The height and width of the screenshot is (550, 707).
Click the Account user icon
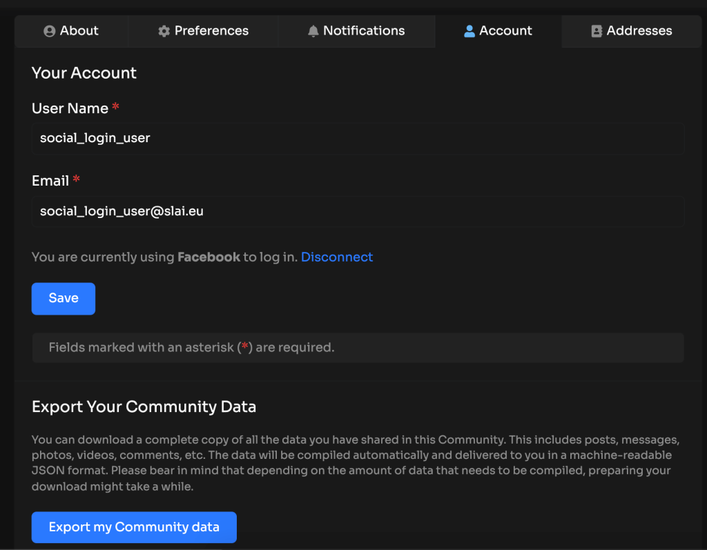click(469, 31)
